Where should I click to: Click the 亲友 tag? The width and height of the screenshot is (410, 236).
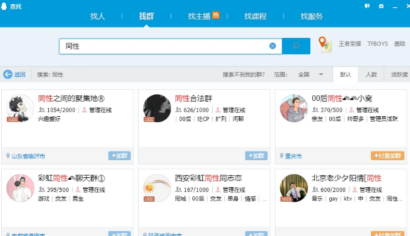click(317, 119)
